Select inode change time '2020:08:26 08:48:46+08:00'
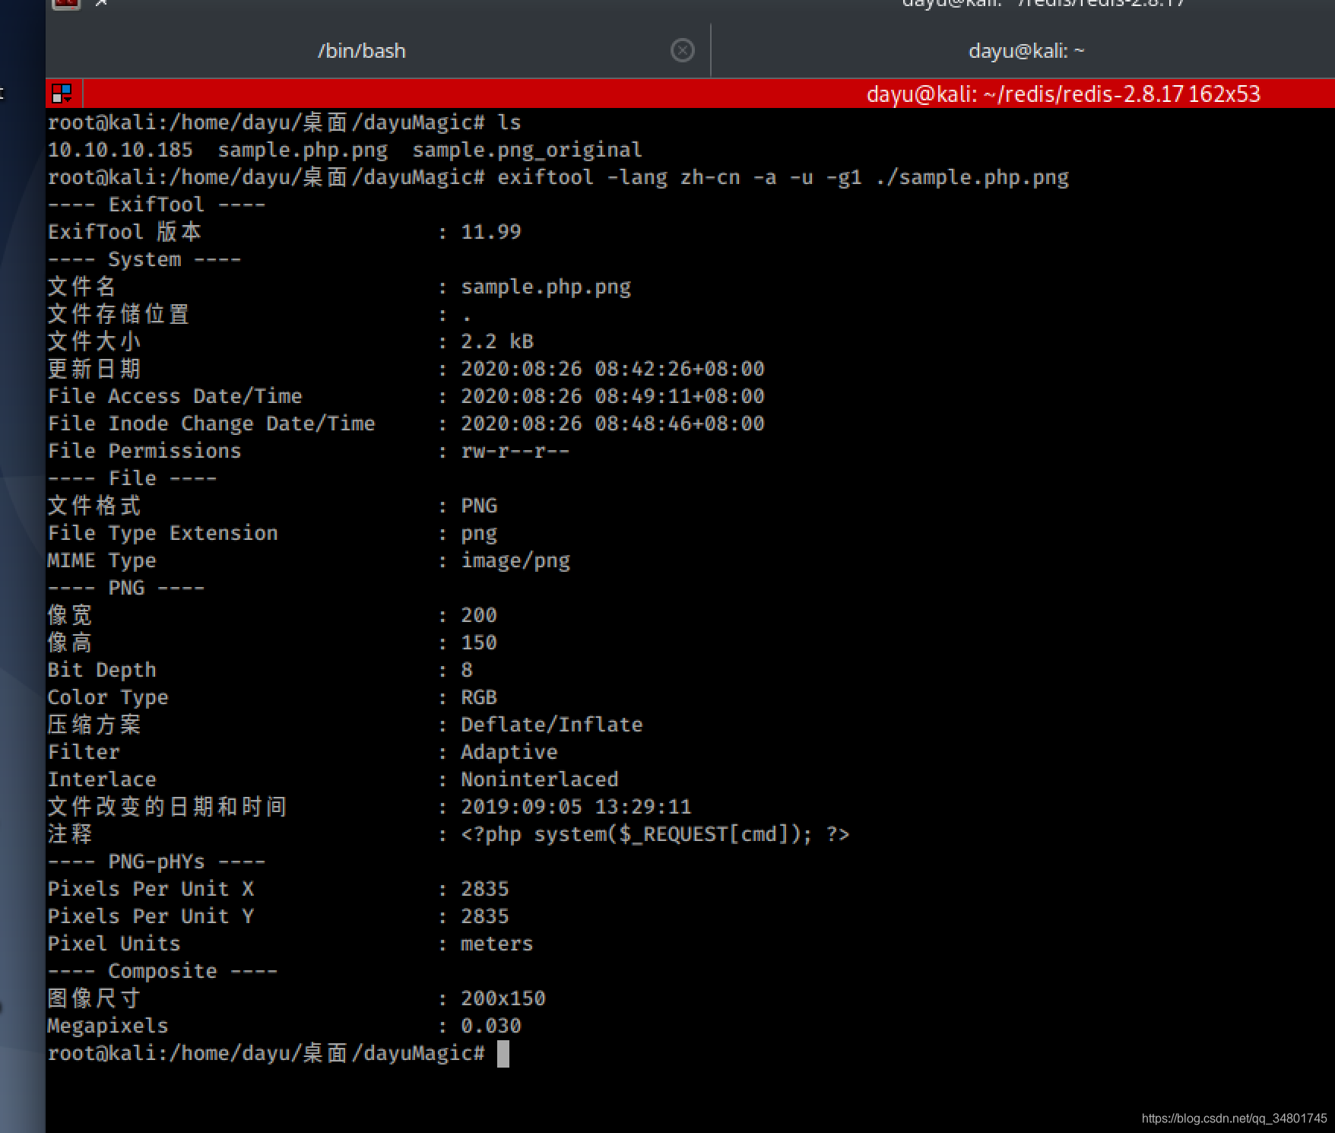 [613, 424]
